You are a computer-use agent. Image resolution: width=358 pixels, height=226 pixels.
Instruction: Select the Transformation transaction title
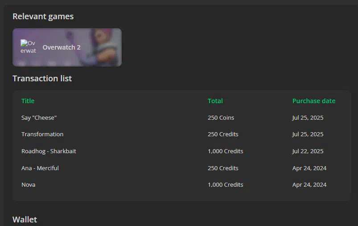pos(42,134)
